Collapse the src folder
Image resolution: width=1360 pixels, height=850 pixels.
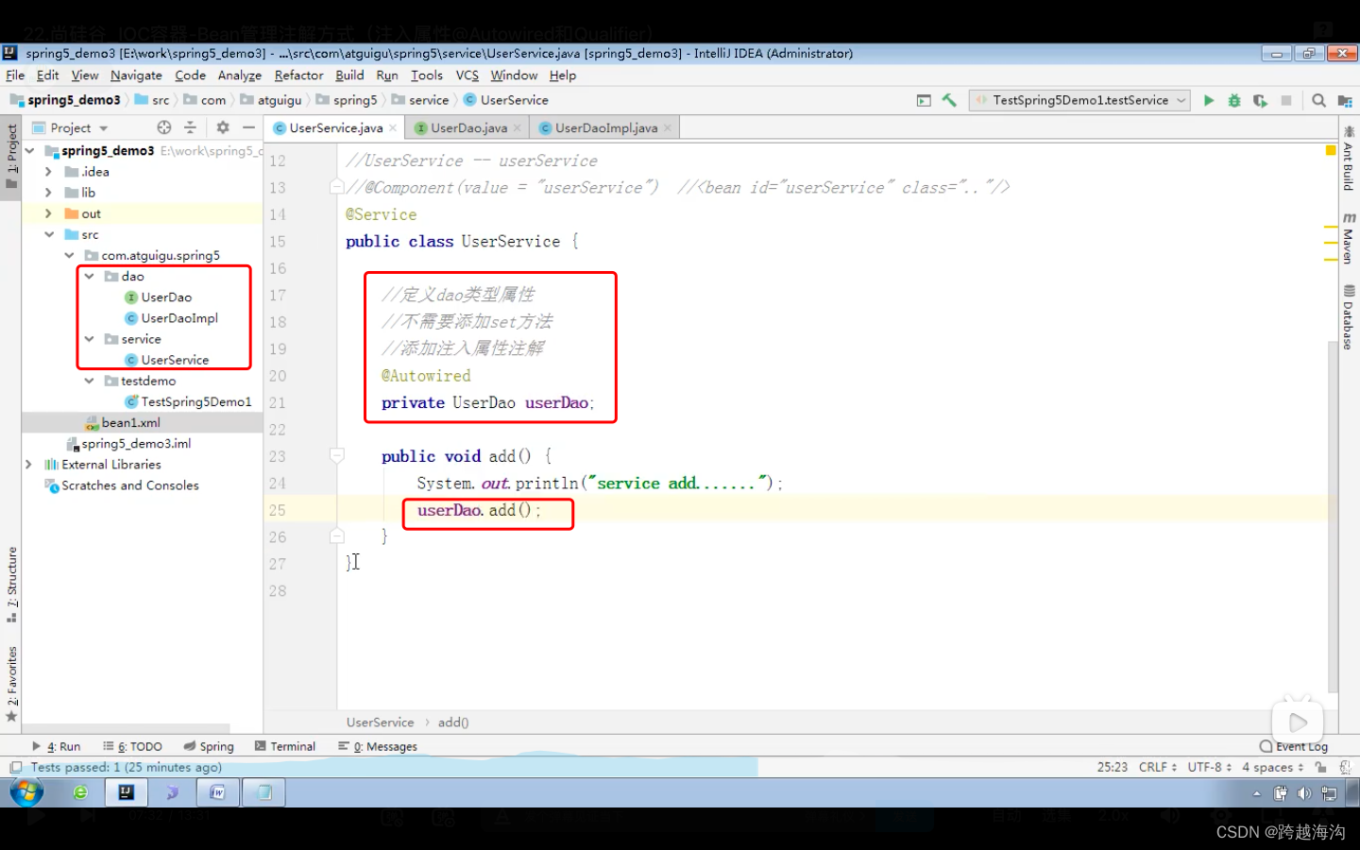[48, 234]
